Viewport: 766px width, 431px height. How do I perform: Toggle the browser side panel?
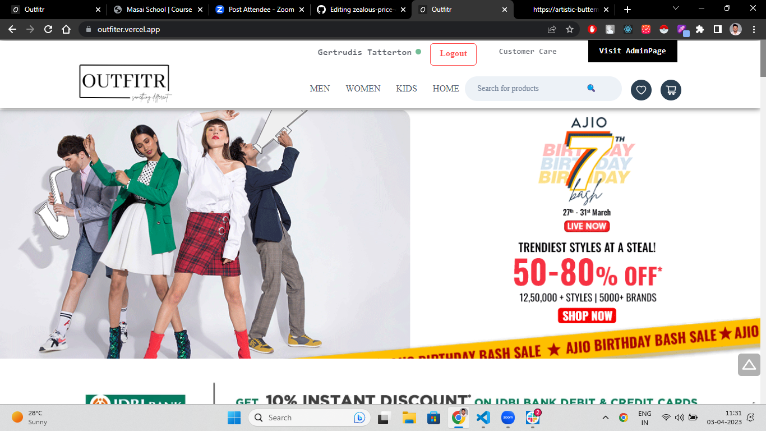coord(717,29)
